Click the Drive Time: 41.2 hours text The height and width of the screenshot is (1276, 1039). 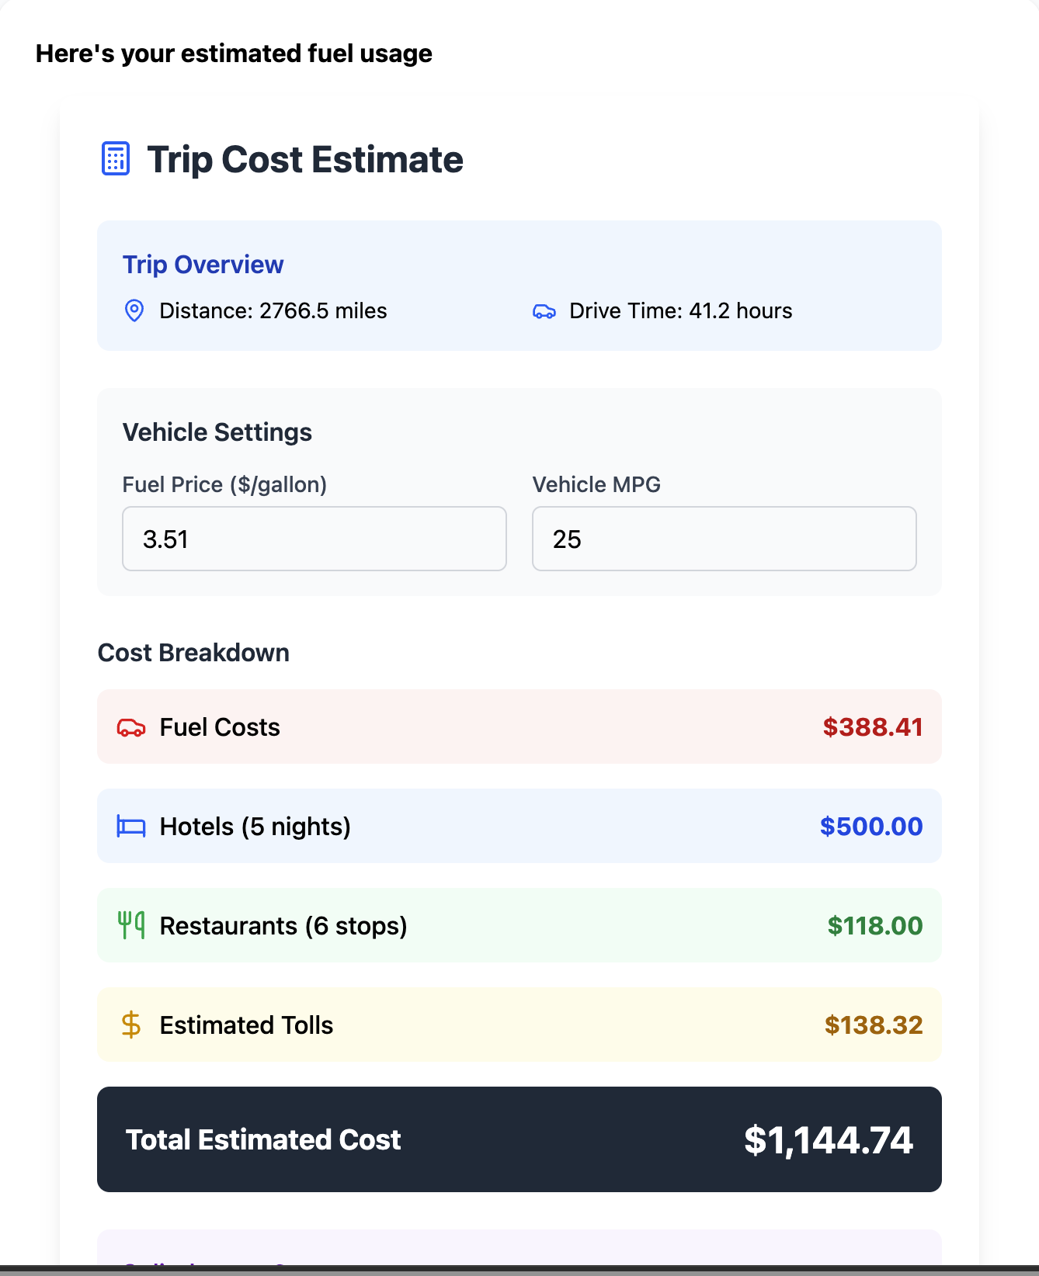681,311
